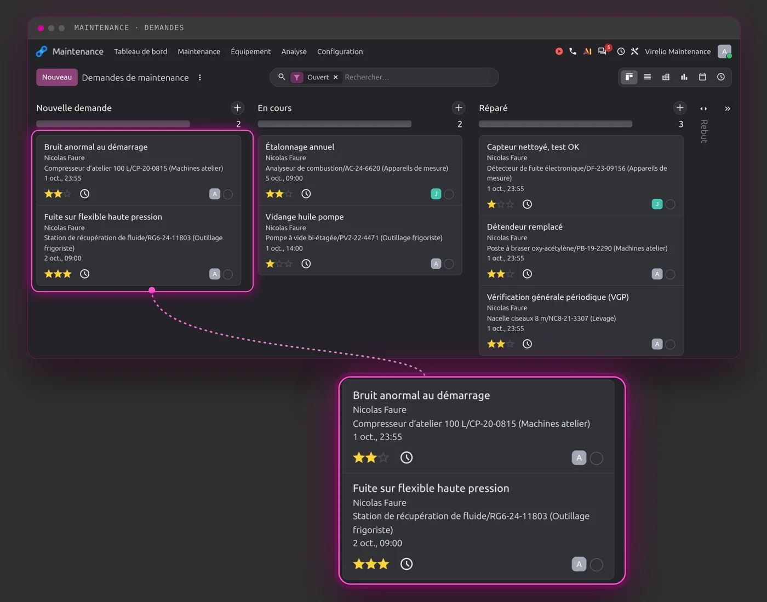Open the Maintenance menu item next to Tableau de bord

199,51
